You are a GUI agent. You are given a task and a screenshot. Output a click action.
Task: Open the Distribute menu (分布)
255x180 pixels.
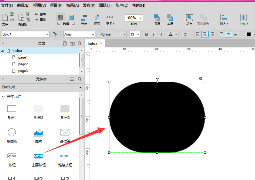point(244,19)
